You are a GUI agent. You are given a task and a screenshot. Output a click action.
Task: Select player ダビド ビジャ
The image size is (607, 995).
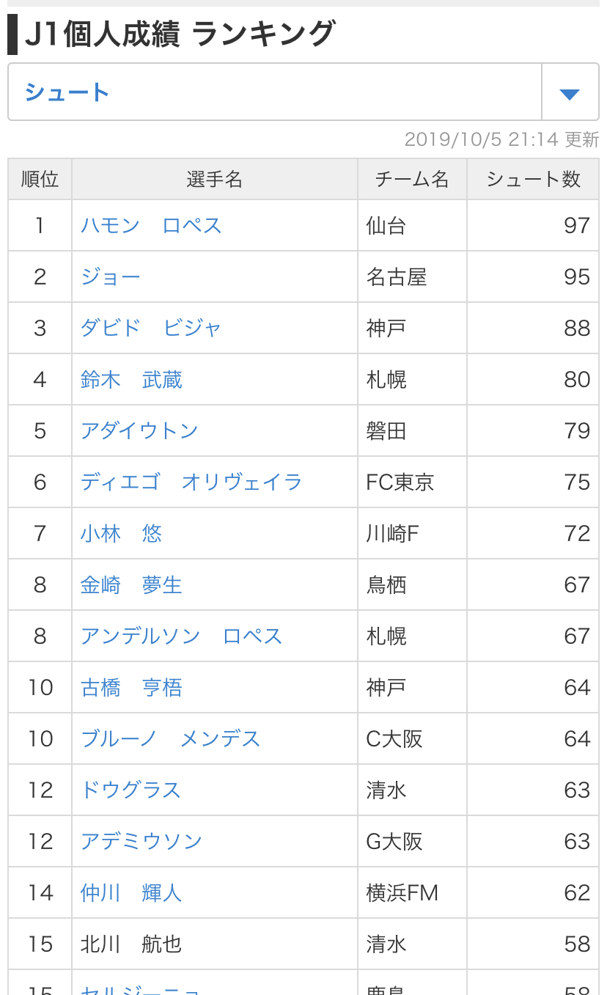[x=151, y=328]
